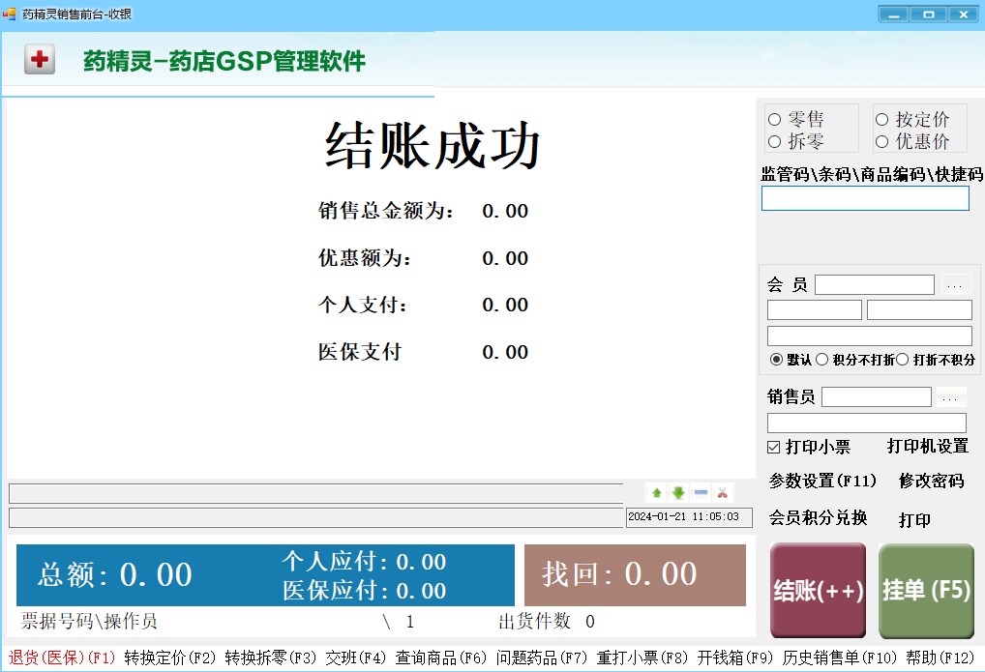Select the 优惠价 radio option

point(912,141)
